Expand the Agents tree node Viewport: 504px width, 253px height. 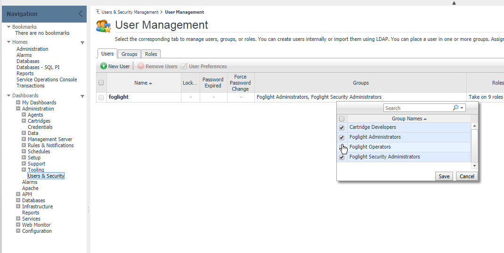24,115
